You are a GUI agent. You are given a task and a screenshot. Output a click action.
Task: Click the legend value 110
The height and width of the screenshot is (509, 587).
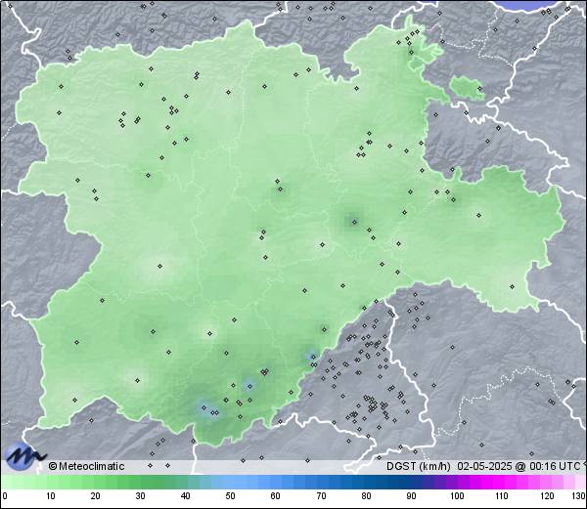click(x=502, y=496)
